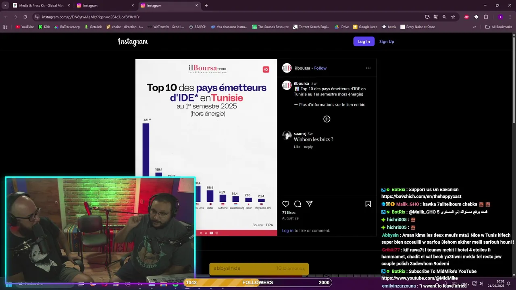Open Google Keep bookmark

(x=365, y=27)
